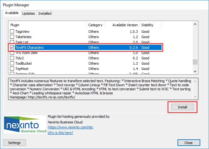This screenshot has width=209, height=149.
Task: Select the TagsView plugin name
Action: (22, 32)
